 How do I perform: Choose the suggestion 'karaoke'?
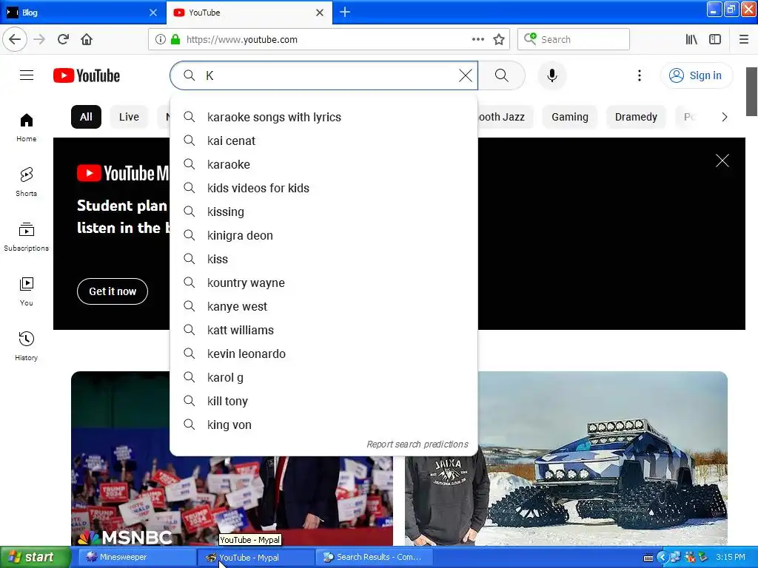point(324,164)
